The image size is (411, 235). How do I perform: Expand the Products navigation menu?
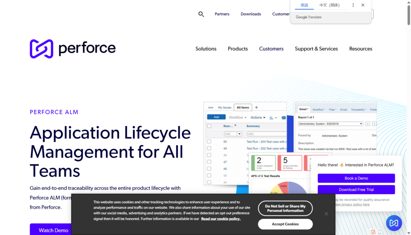(238, 49)
